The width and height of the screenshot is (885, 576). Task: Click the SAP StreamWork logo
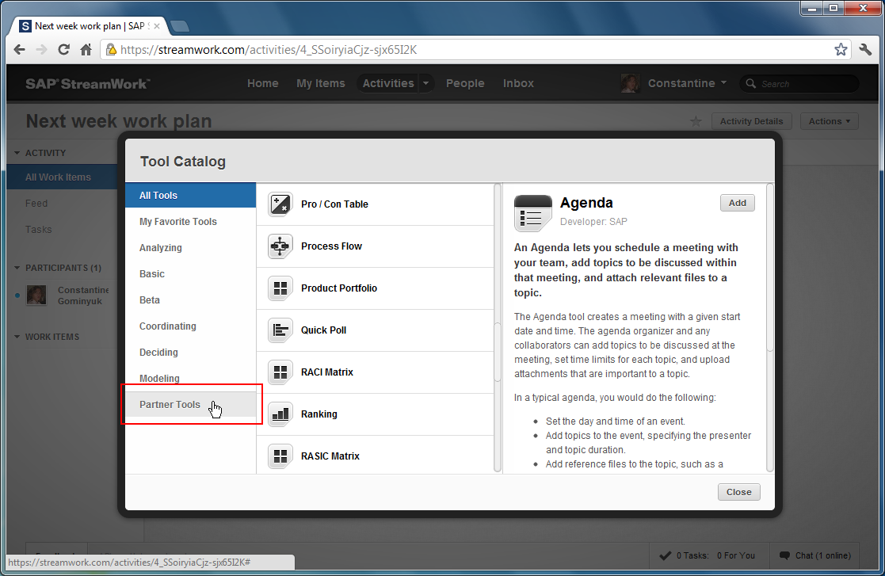coord(87,84)
